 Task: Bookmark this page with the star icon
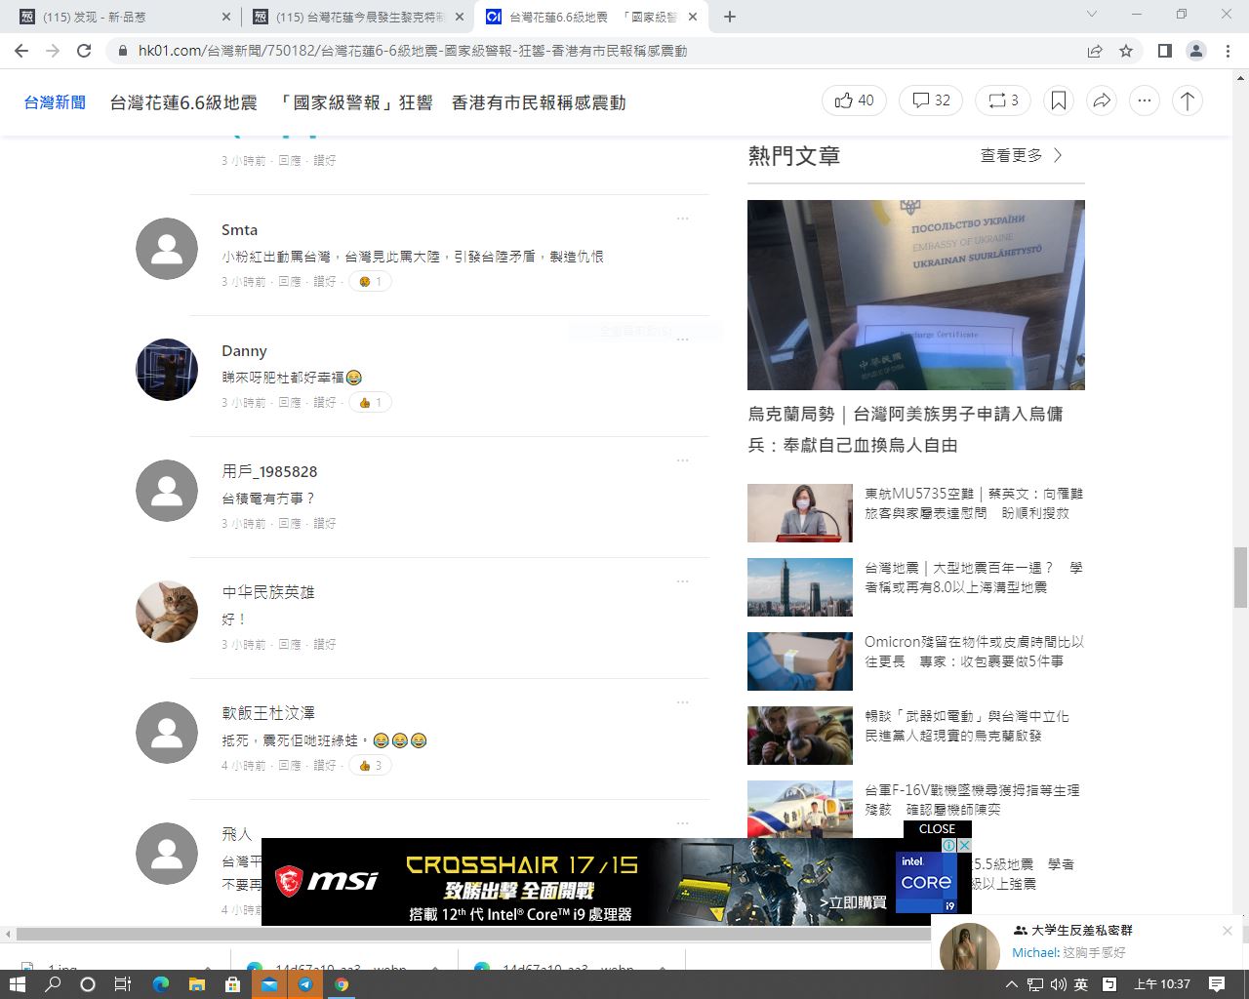[x=1126, y=51]
